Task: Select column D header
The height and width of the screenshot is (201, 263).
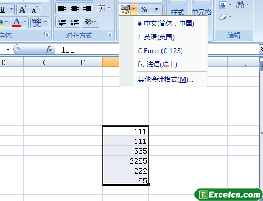Action: pos(12,62)
